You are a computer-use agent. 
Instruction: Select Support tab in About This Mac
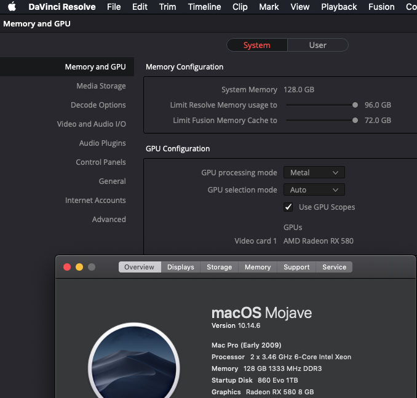296,267
